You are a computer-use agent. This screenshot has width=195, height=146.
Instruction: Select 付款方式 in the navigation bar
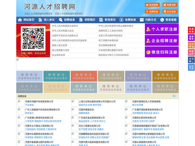click(x=151, y=20)
